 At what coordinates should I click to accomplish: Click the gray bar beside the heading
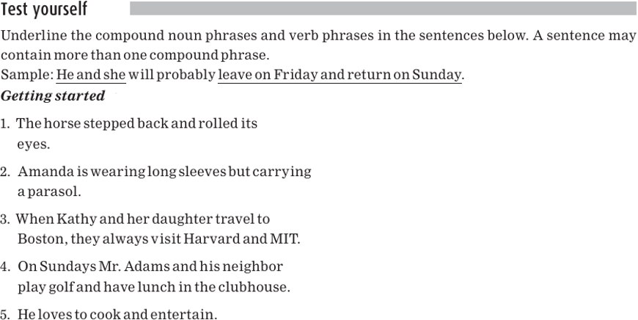point(382,9)
